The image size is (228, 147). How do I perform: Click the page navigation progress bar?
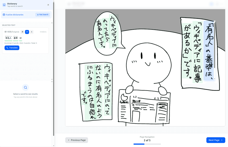click(147, 144)
